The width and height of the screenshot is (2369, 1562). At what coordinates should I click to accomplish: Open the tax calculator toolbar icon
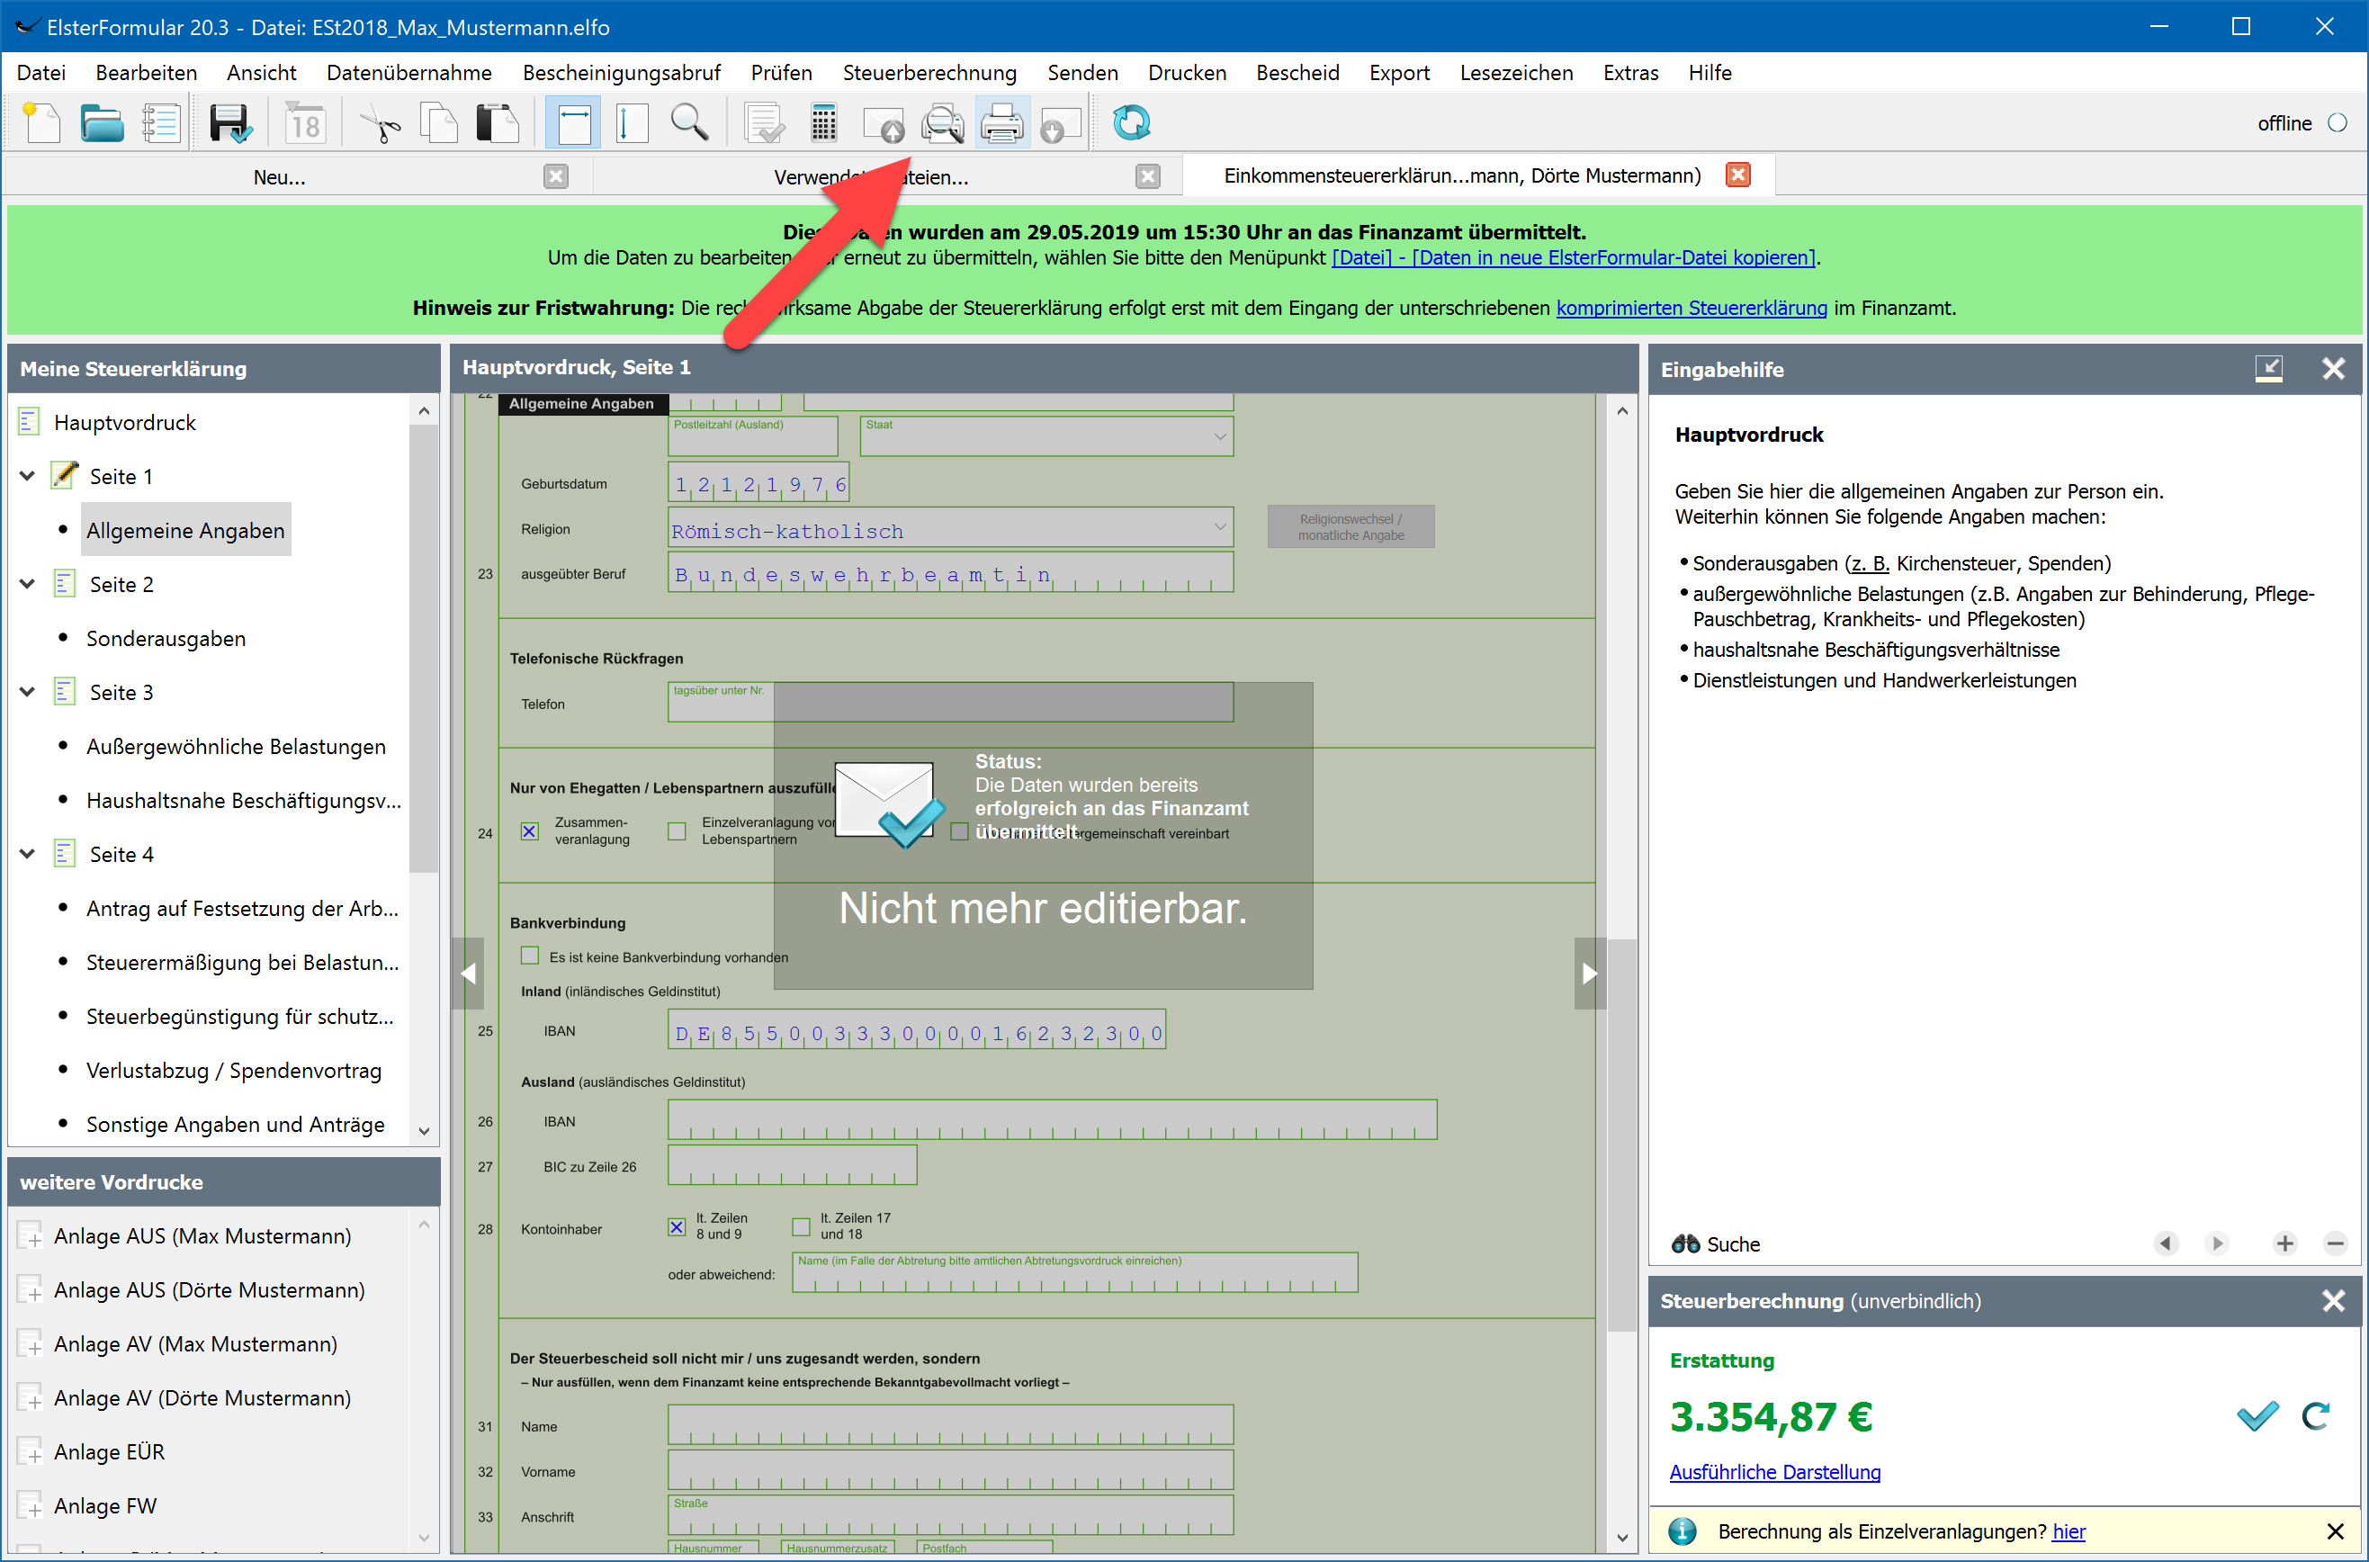tap(823, 123)
